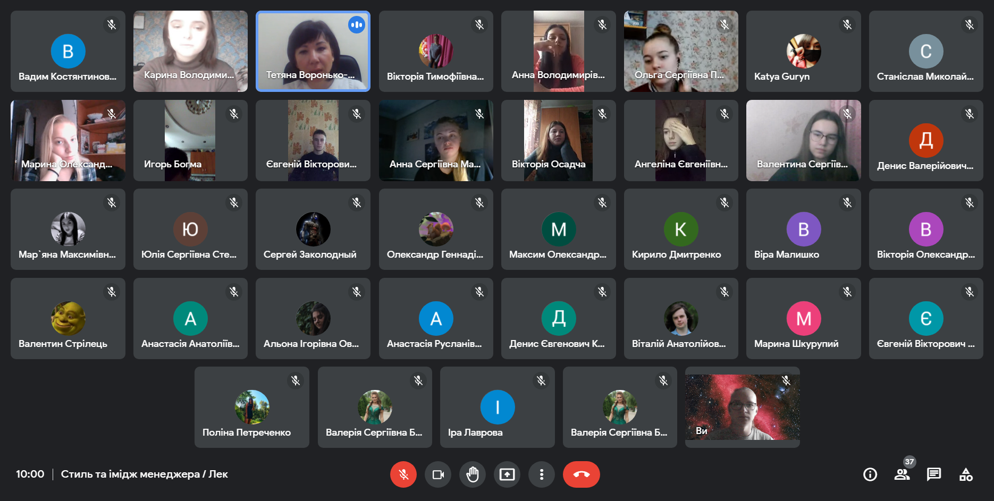Screen dimensions: 994x501
Task: Click the name label Максим Олександр
Action: (x=558, y=254)
